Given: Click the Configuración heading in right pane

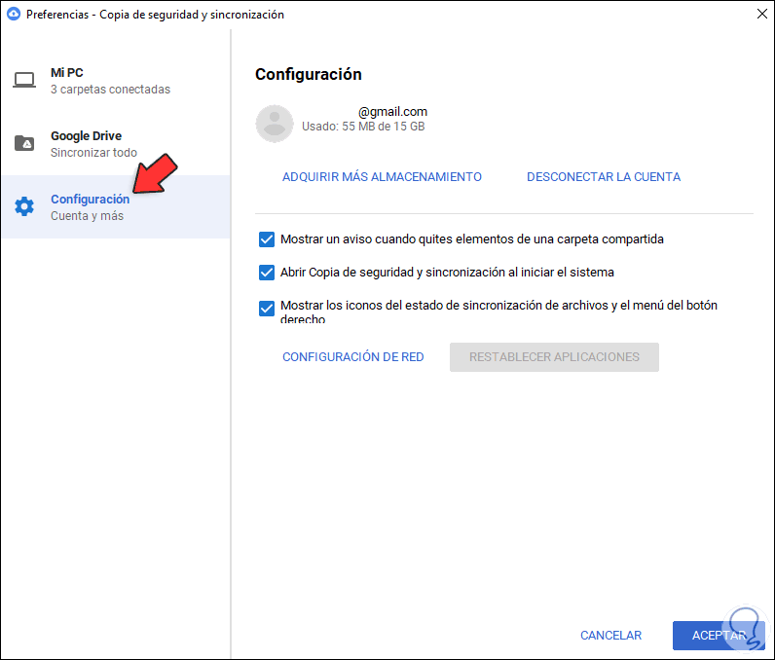Looking at the screenshot, I should (x=309, y=74).
